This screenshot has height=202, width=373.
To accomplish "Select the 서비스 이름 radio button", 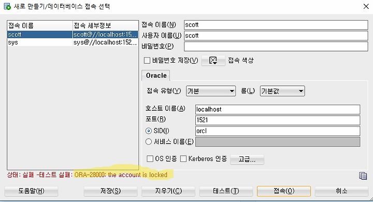I will tap(149, 142).
